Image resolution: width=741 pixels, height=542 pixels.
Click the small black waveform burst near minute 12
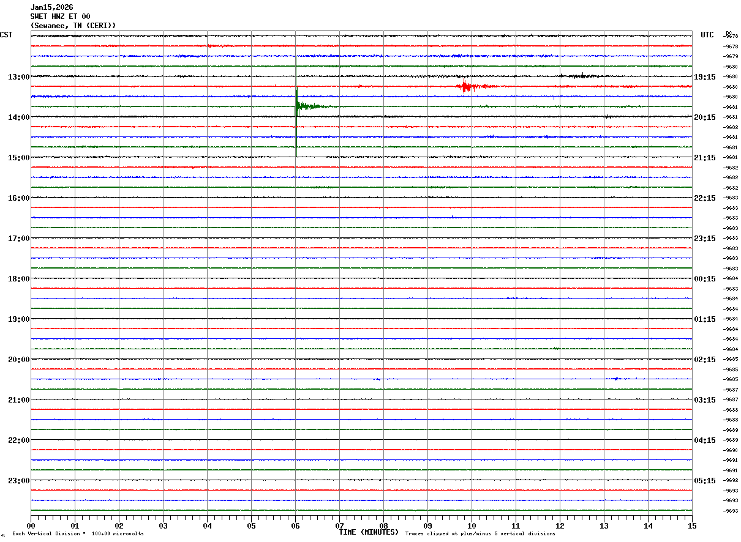(x=576, y=76)
